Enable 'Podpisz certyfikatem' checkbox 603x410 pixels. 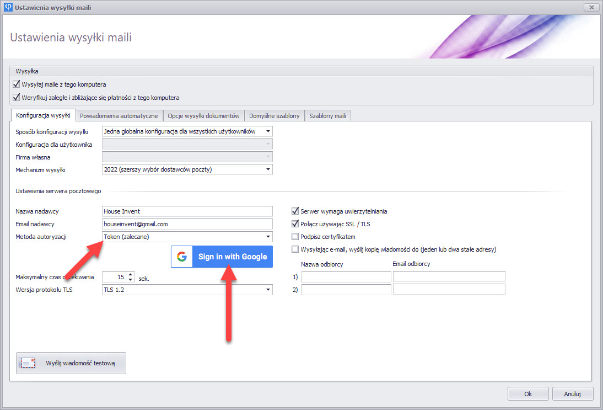pyautogui.click(x=295, y=237)
